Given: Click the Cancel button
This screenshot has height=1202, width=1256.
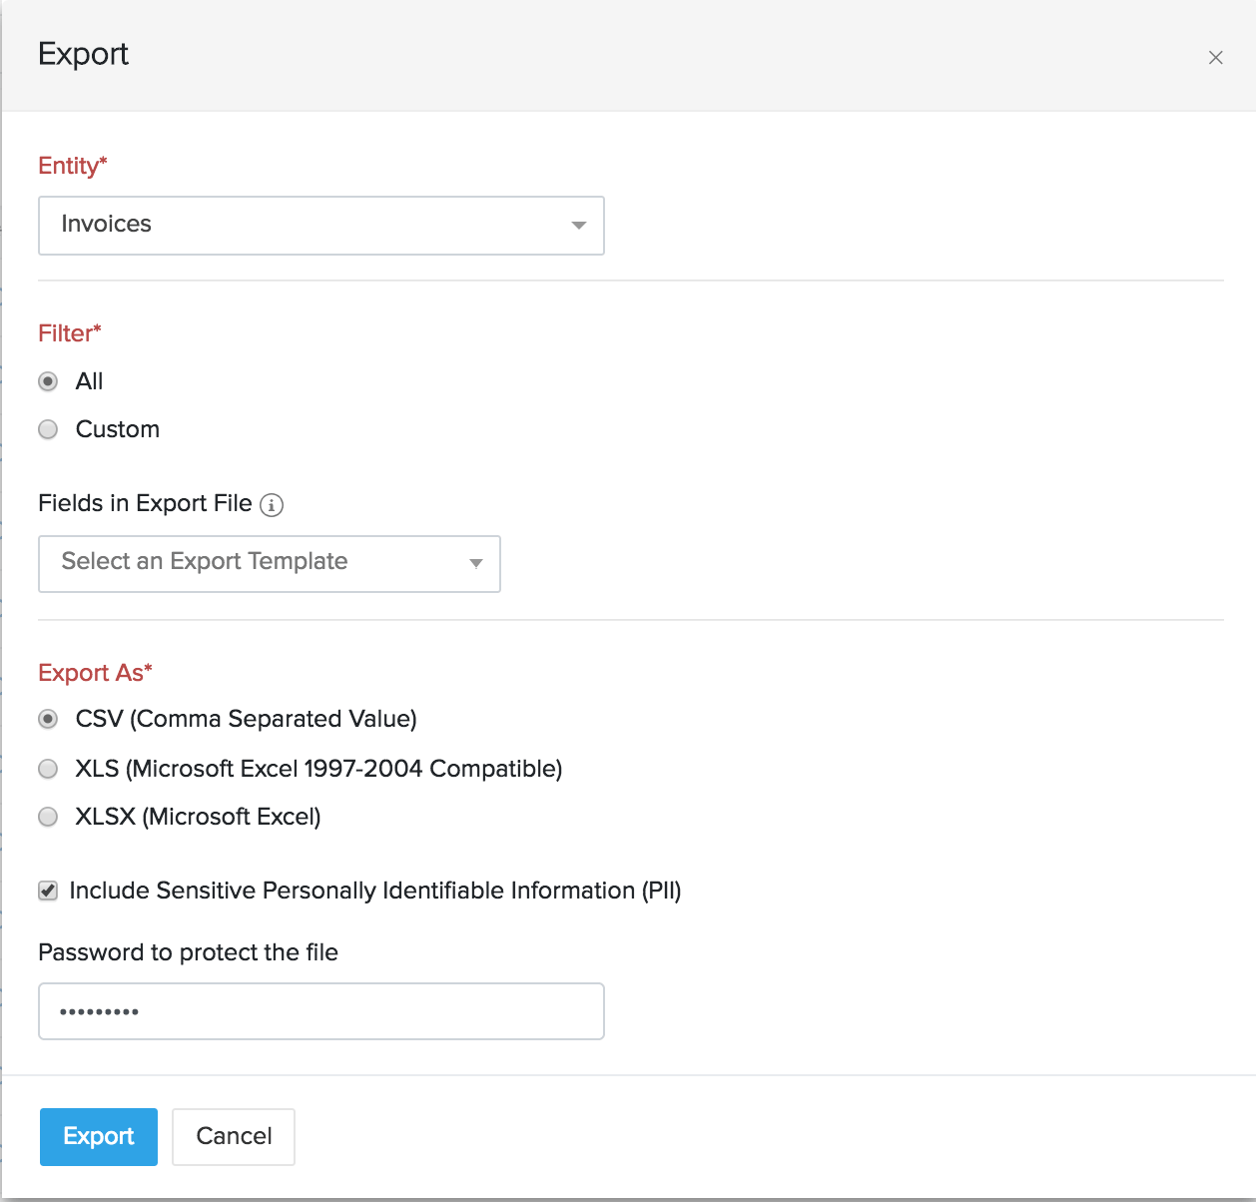Looking at the screenshot, I should click(x=233, y=1136).
